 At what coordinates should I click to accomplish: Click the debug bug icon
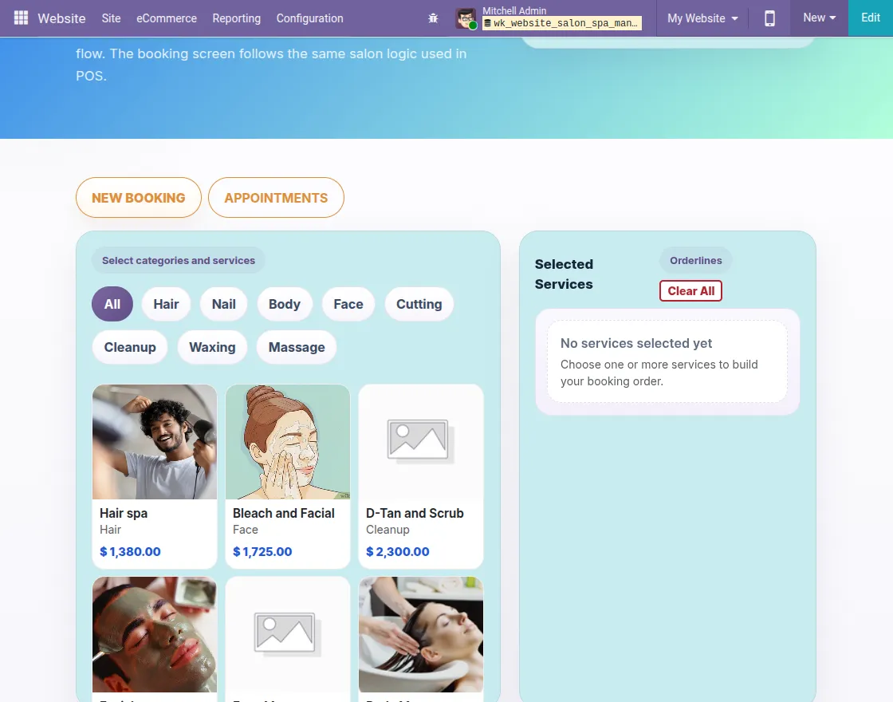pyautogui.click(x=433, y=18)
